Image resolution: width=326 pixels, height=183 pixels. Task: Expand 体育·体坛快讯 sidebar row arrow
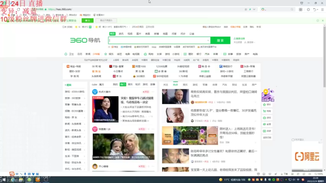pos(85,144)
